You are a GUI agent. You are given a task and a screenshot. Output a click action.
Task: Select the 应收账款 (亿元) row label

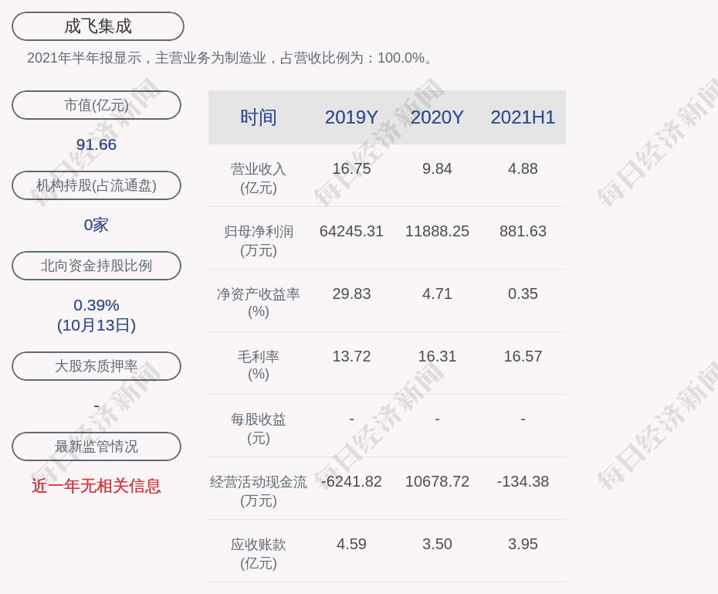[259, 554]
